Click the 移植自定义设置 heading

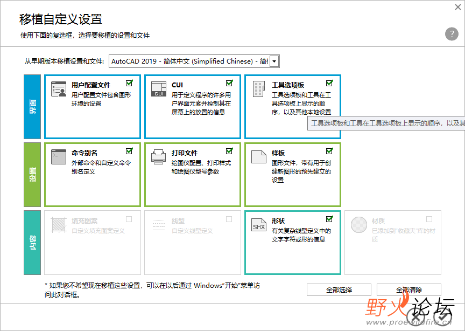61,19
